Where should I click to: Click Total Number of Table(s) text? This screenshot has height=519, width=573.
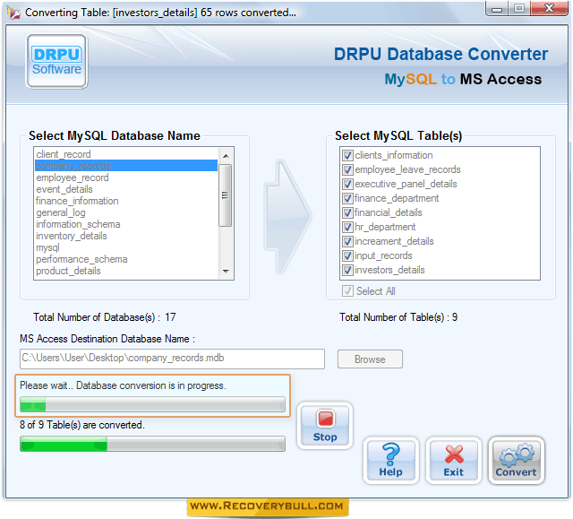coord(398,317)
